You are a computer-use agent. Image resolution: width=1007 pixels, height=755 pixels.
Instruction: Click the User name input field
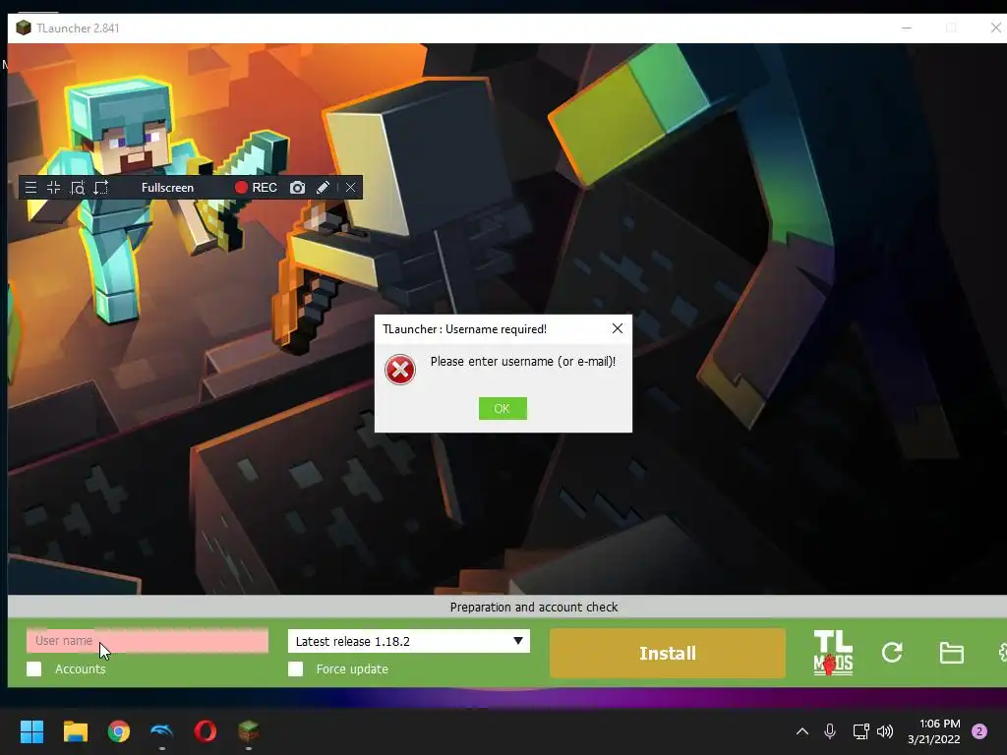click(x=148, y=641)
